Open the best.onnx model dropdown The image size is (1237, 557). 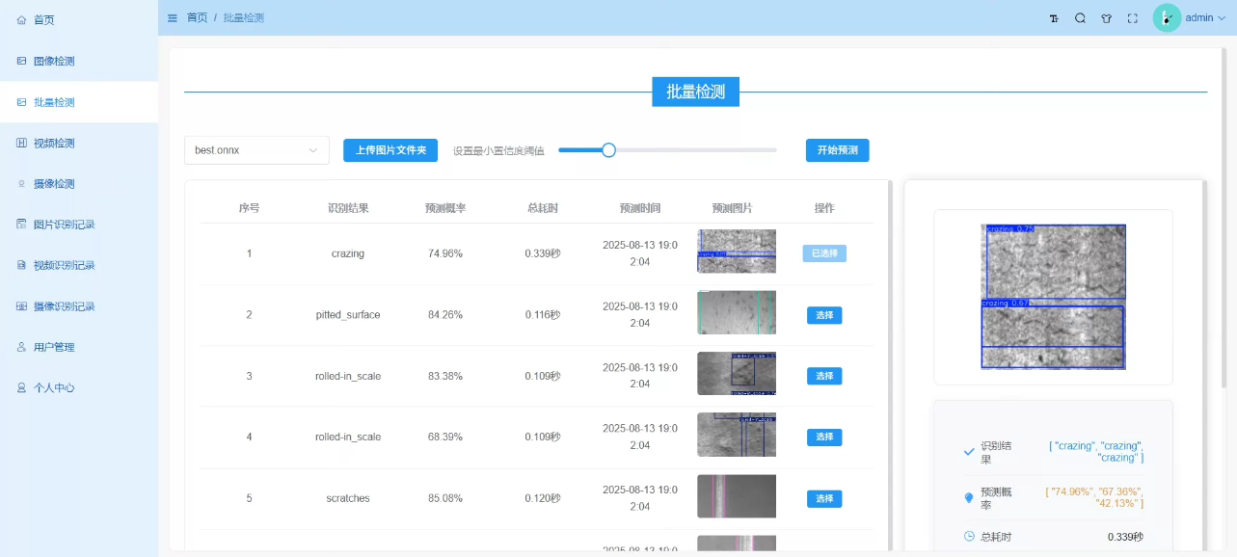click(x=256, y=150)
